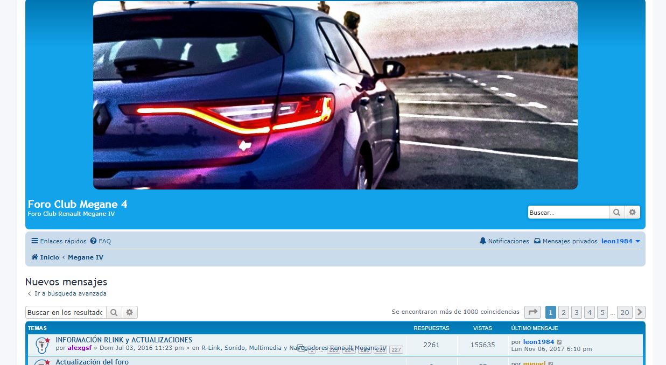Click the Megane banner image
This screenshot has height=365, width=666.
335,95
